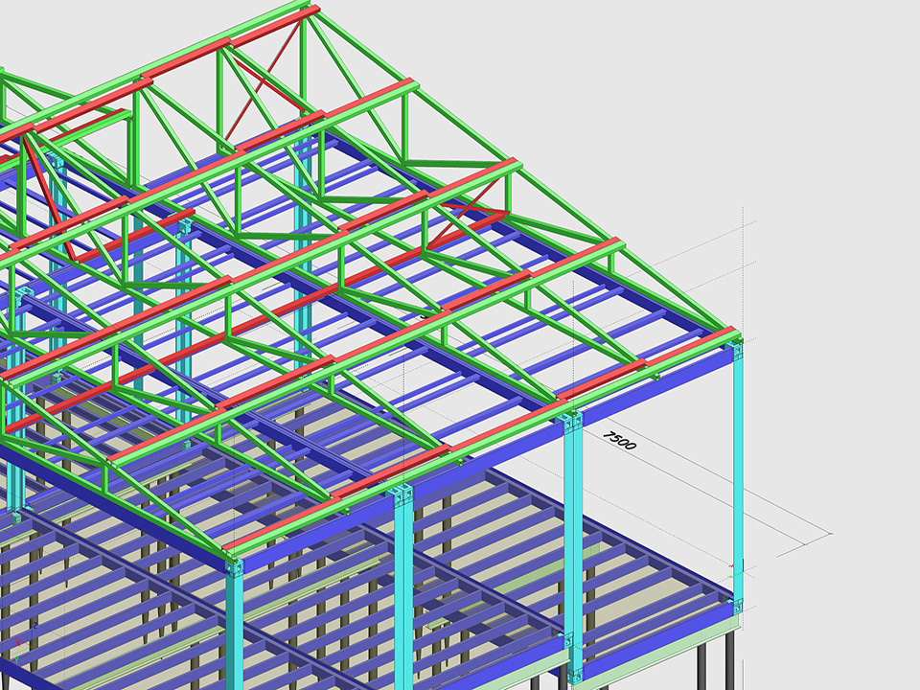The image size is (920, 690).
Task: Select the third cyan column from the right
Action: [403, 585]
